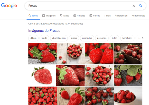Select the animadas filter chip
The width and height of the screenshot is (149, 105).
87,38
